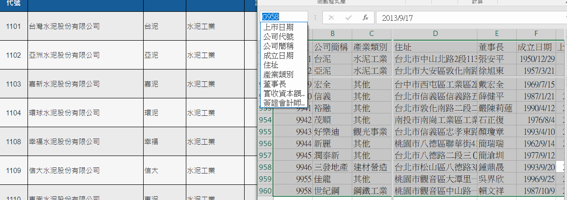Click cell 薛健平 in spreadsheet
This screenshot has width=567, height=200.
coord(497,96)
